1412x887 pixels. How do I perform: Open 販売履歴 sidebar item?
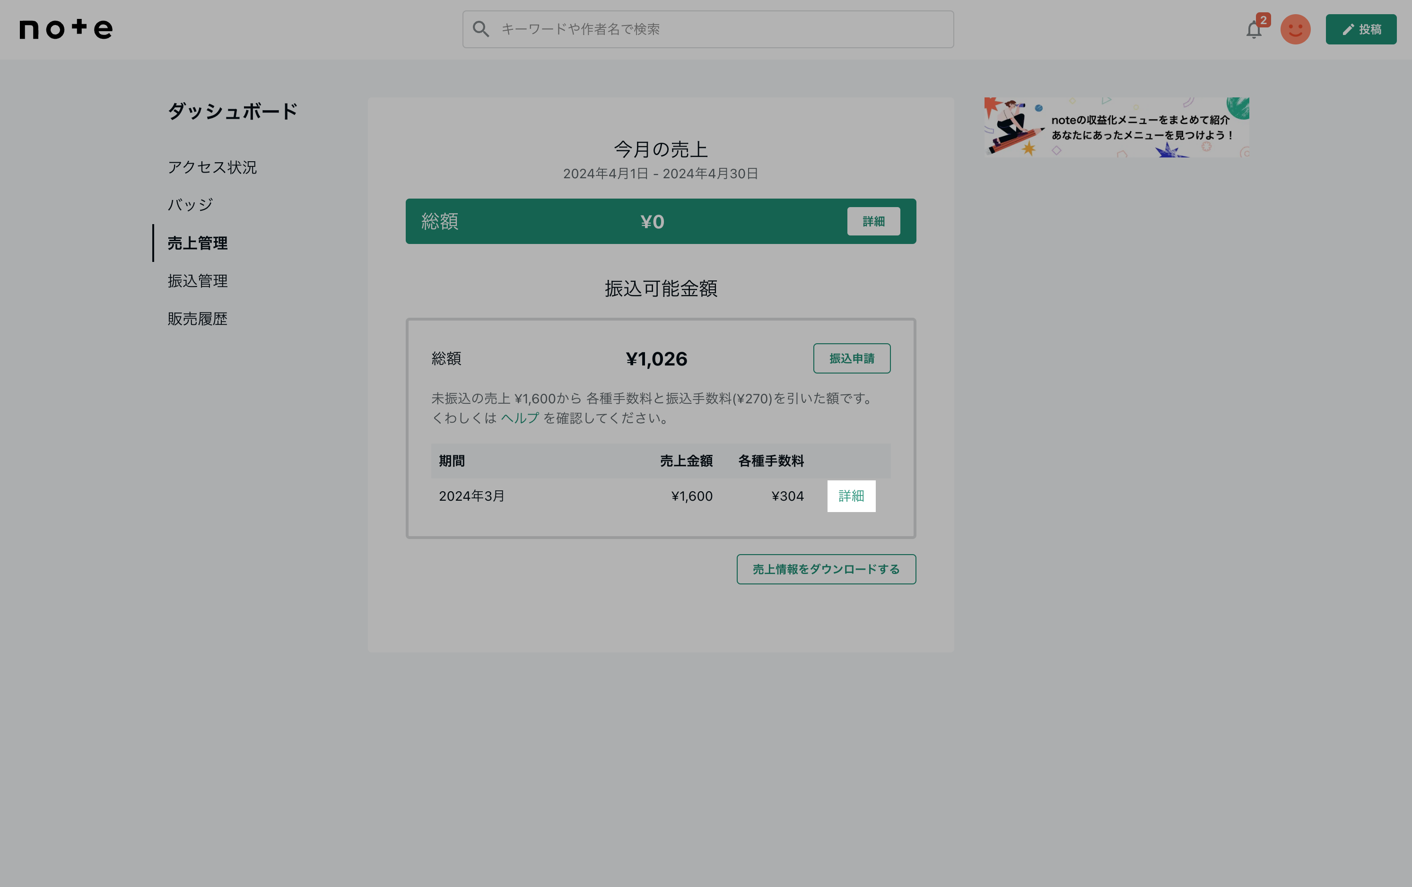(x=197, y=318)
